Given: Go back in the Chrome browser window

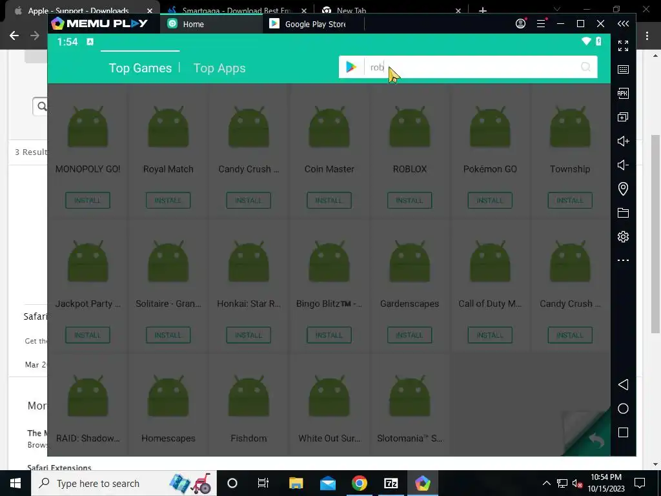Looking at the screenshot, I should [14, 36].
